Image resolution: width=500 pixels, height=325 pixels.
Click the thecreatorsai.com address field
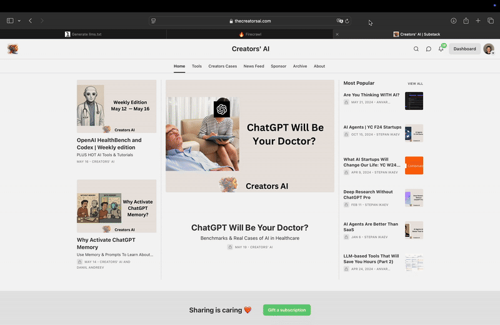250,21
